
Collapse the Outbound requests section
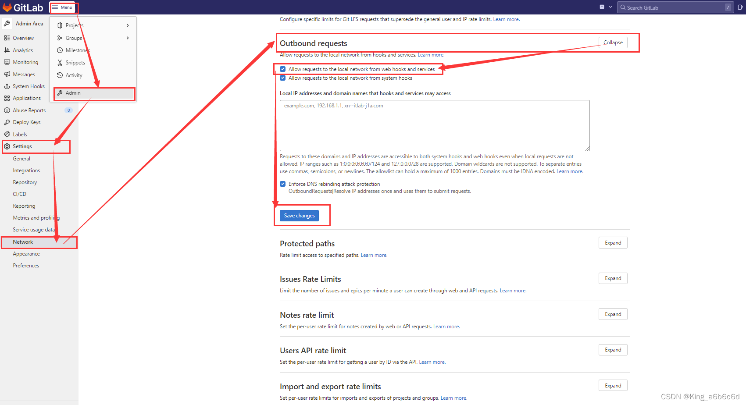point(613,43)
